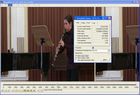
Task: Click the previous keyframe icon
Action: tap(25, 90)
